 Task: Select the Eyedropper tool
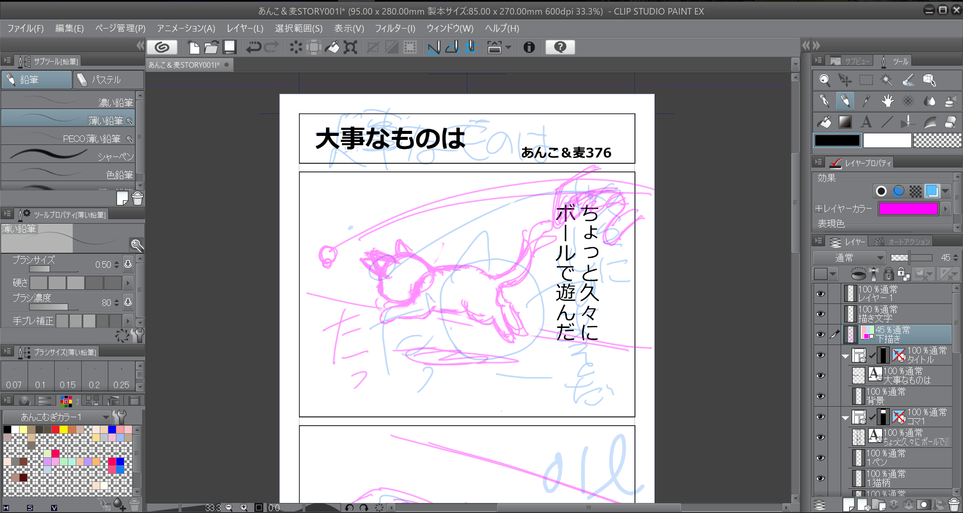[x=866, y=101]
